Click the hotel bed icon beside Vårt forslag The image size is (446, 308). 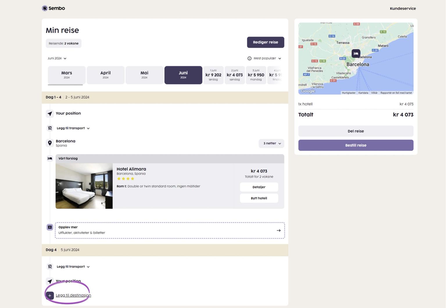(50, 159)
